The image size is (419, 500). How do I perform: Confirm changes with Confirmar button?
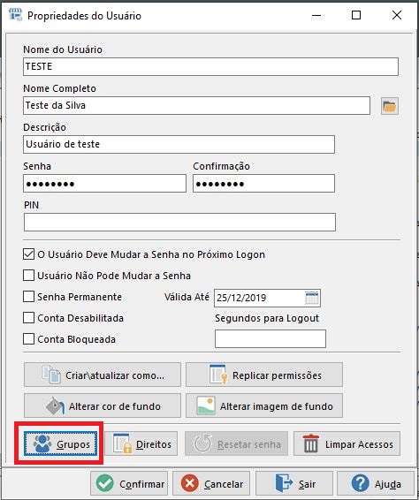tap(129, 484)
